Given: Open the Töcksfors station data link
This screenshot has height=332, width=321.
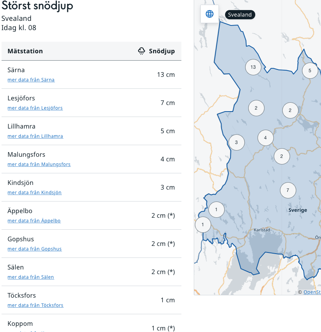Looking at the screenshot, I should click(35, 305).
